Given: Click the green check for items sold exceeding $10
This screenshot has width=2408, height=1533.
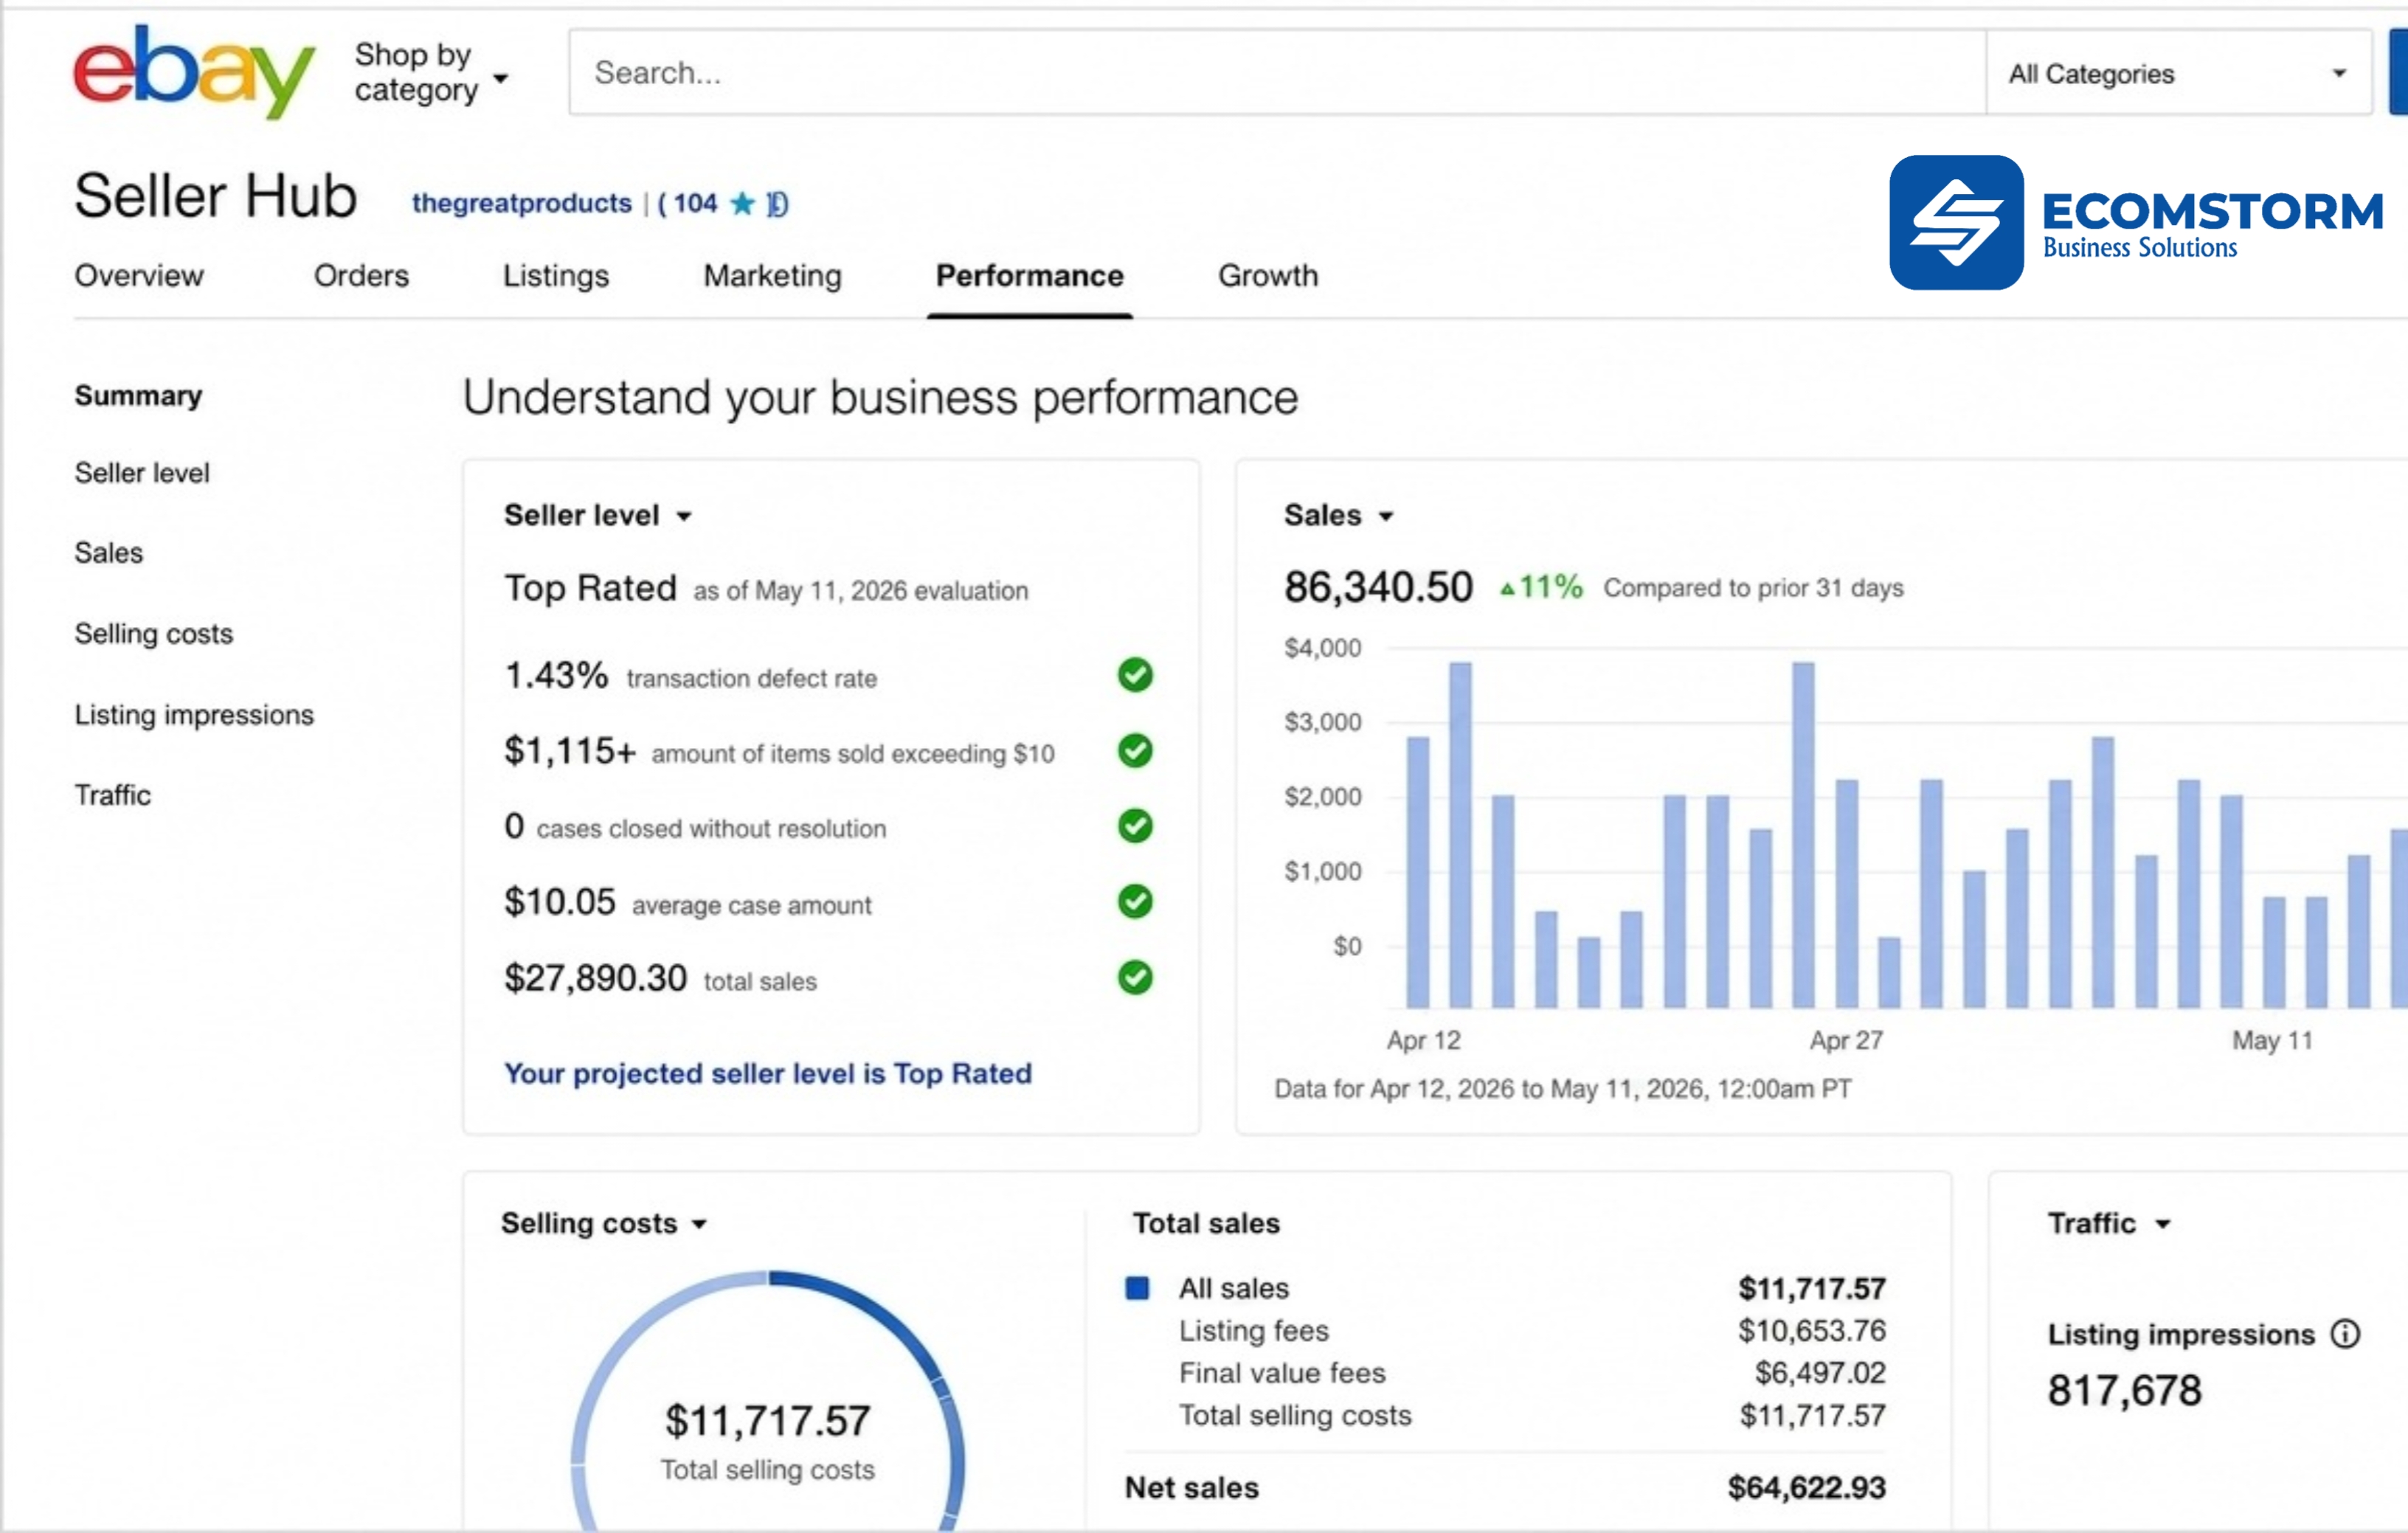Looking at the screenshot, I should pyautogui.click(x=1135, y=750).
